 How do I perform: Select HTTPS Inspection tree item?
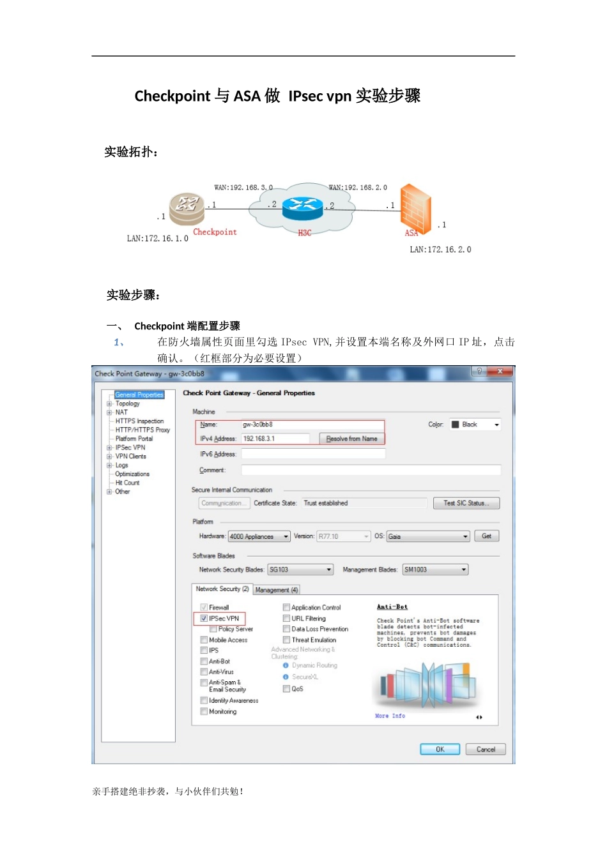(139, 421)
